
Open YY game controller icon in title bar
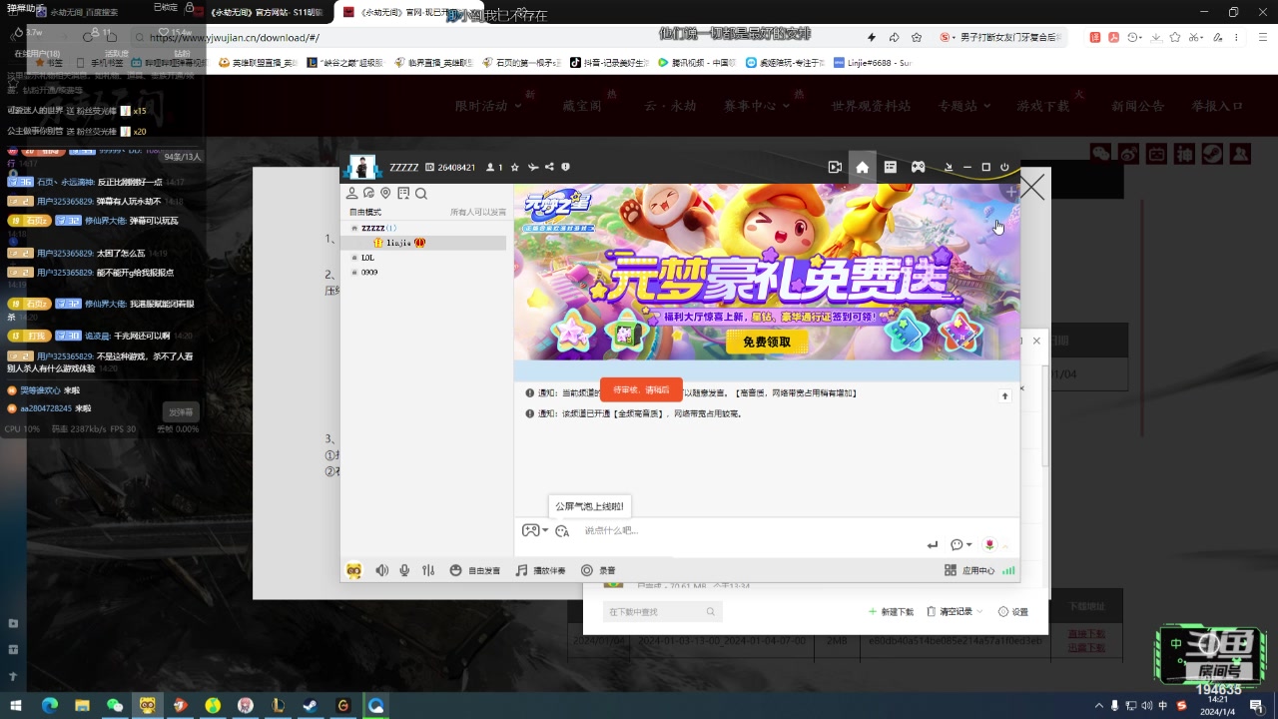coord(918,167)
